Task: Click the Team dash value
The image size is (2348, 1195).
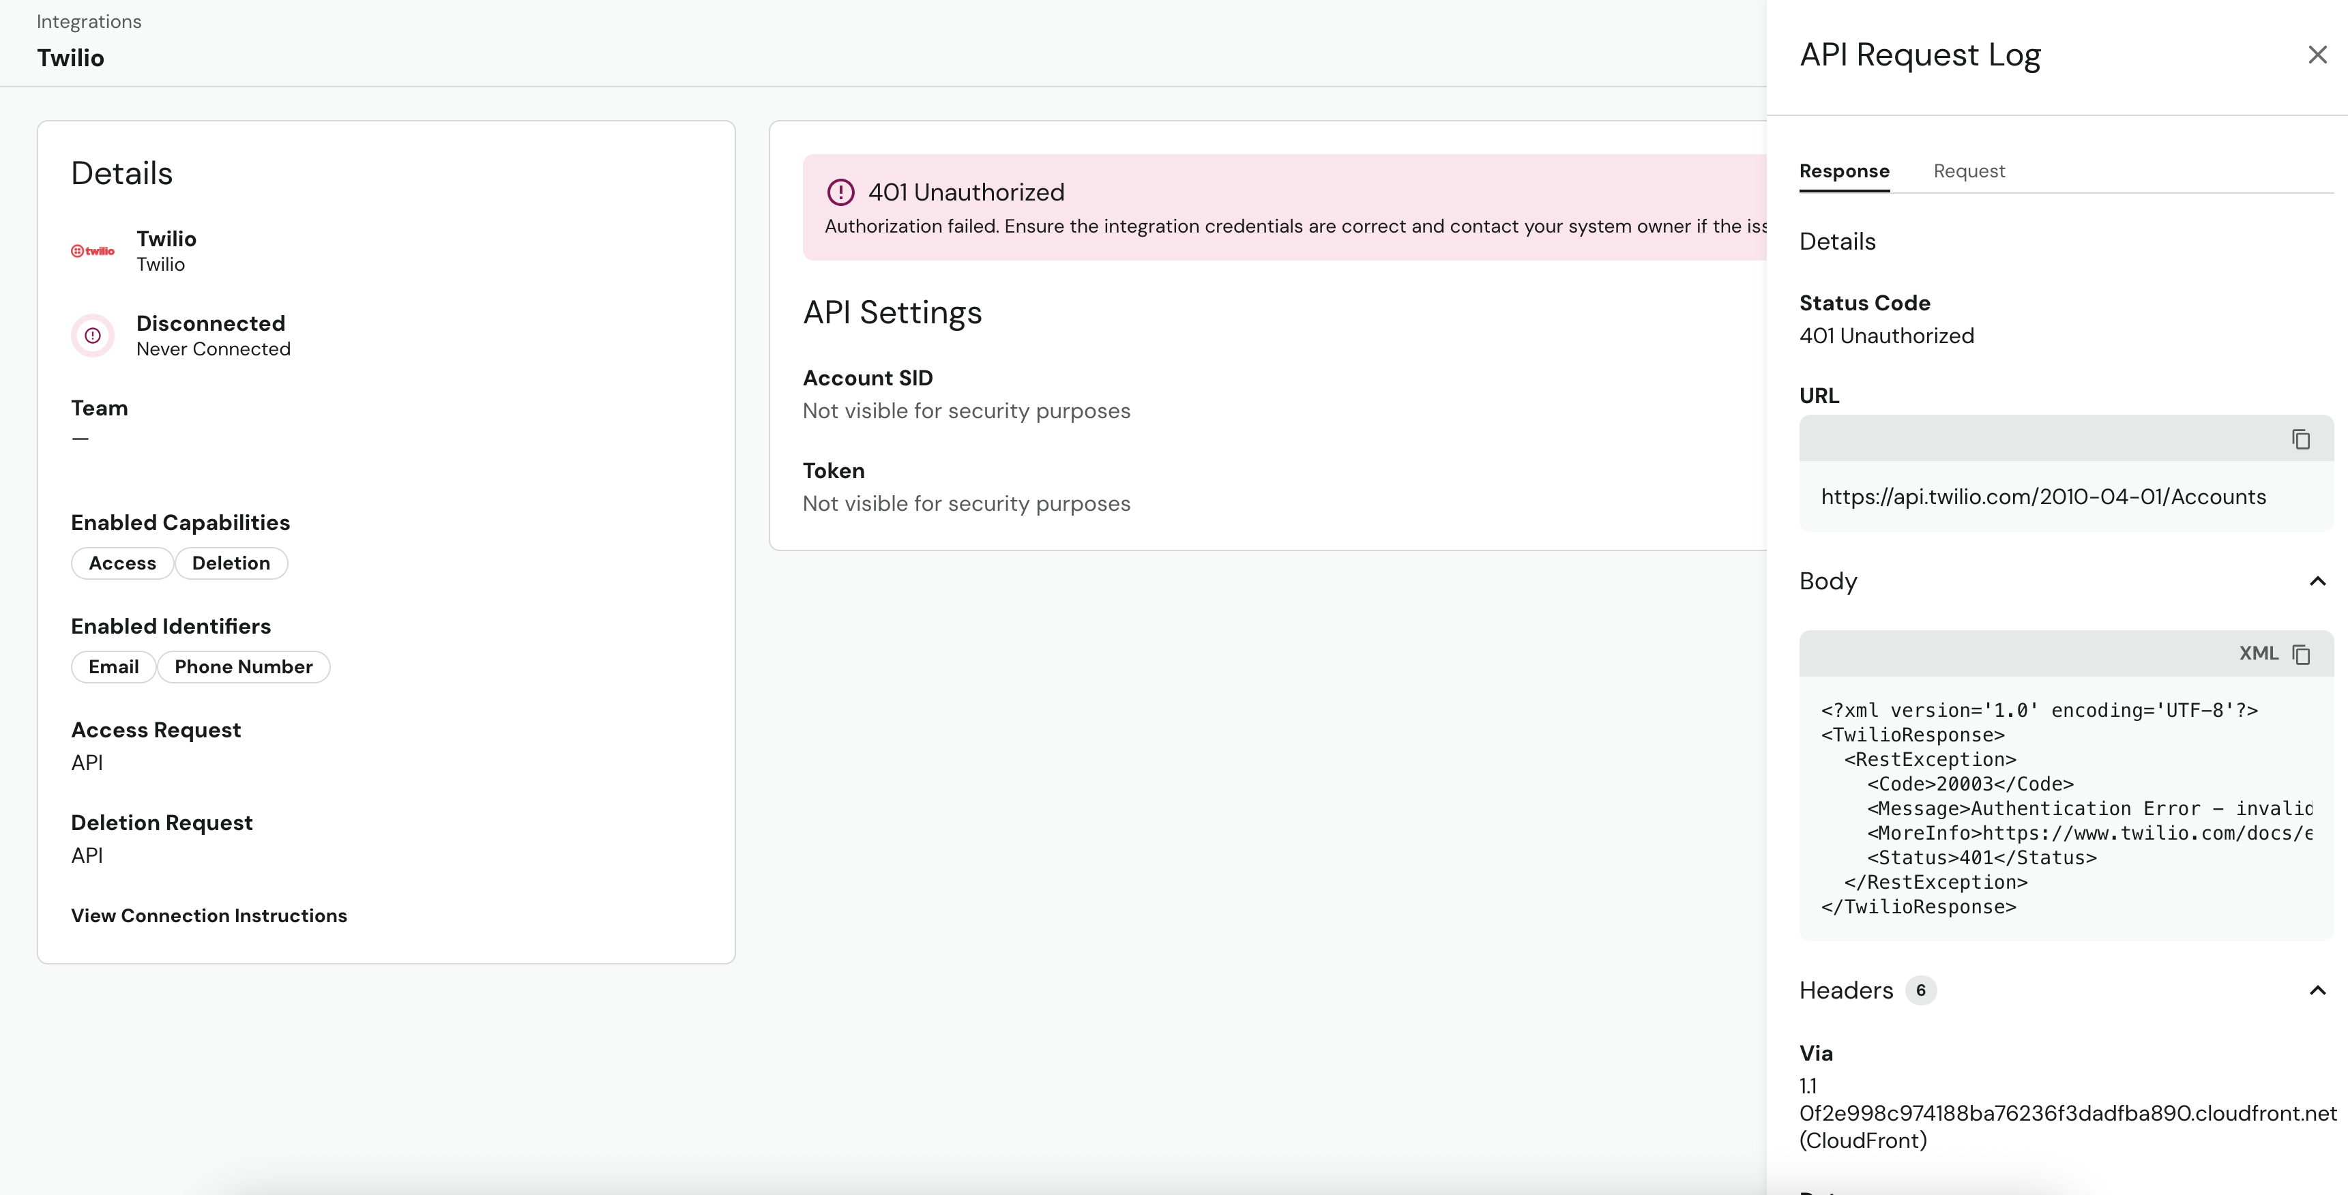Action: [x=80, y=439]
